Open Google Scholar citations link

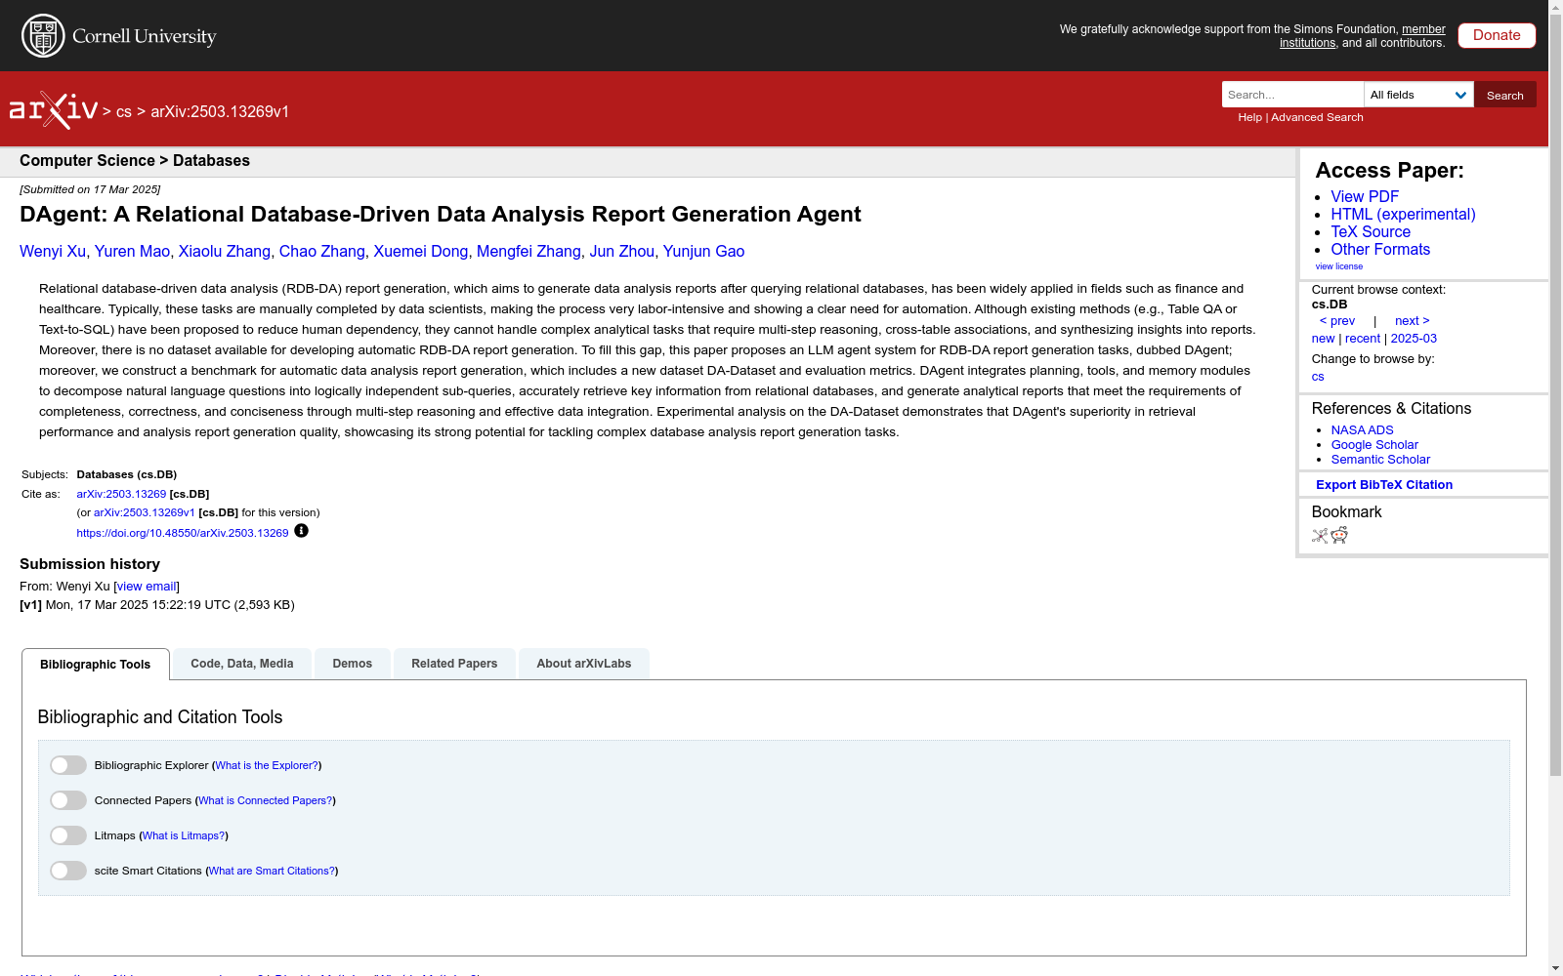(1374, 445)
